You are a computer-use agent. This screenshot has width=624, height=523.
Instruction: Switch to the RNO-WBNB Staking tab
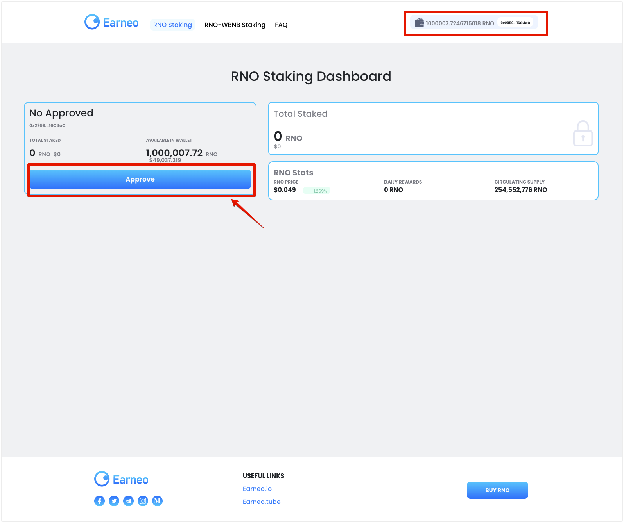pos(235,25)
